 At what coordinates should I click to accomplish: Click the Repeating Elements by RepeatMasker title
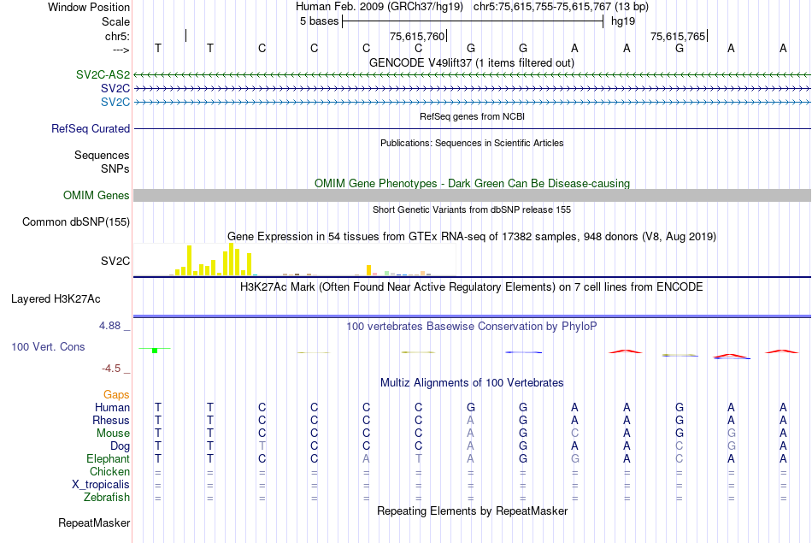472,511
